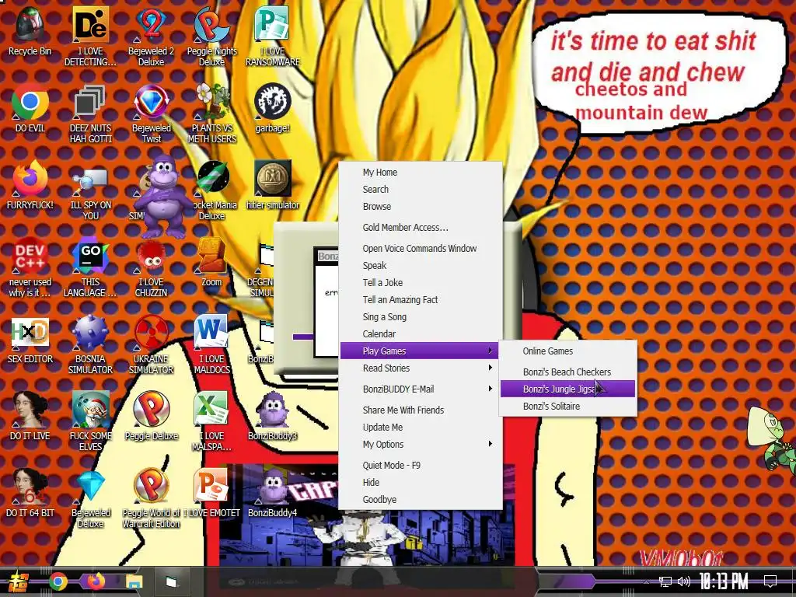The width and height of the screenshot is (796, 597).
Task: Choose Tell a Joke from the menu
Action: click(421, 283)
